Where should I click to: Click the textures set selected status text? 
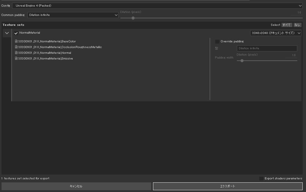coord(25,178)
